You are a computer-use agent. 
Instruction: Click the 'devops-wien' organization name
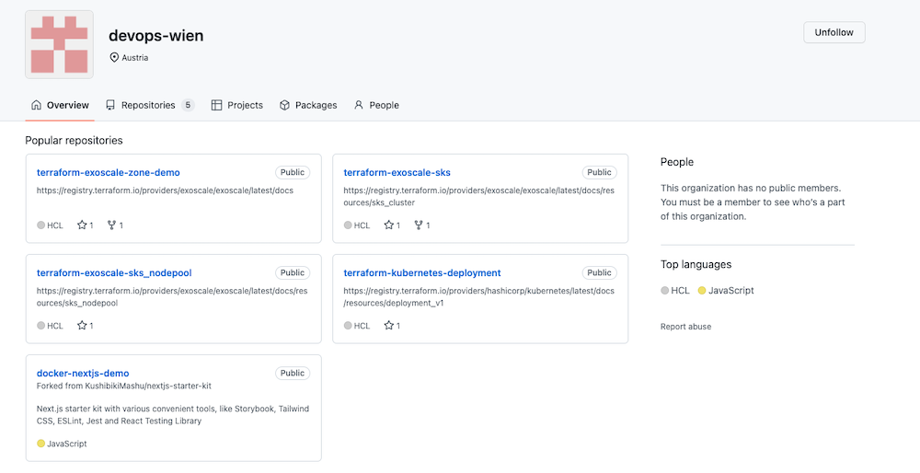tap(156, 36)
